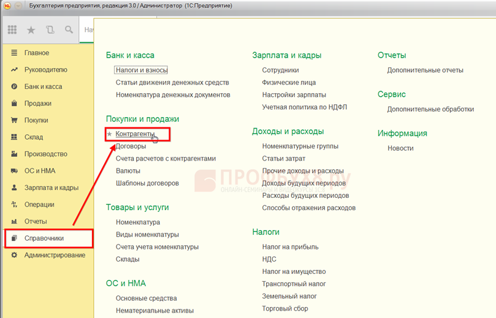Viewport: 496px width, 318px height.
Task: Open Номенклатура under Товары и услуги
Action: pyautogui.click(x=138, y=222)
